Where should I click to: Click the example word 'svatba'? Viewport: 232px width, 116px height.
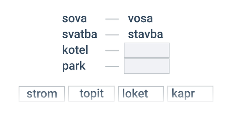(79, 34)
